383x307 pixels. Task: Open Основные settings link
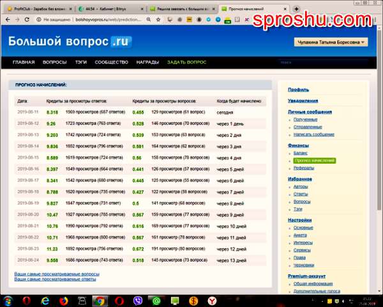click(x=303, y=228)
